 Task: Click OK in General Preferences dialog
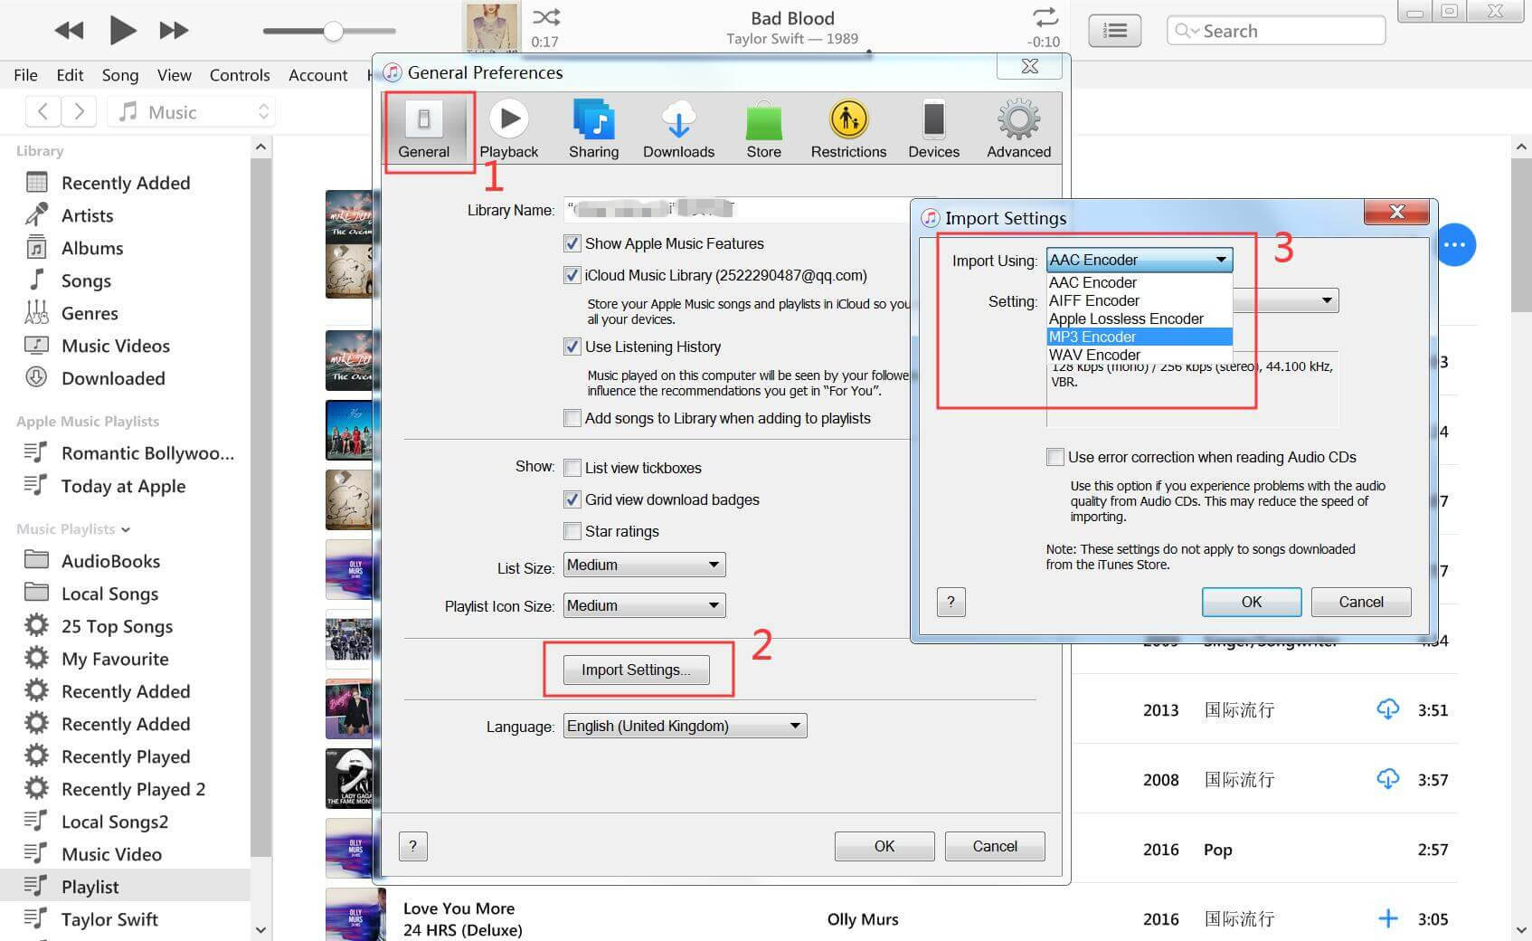tap(884, 846)
